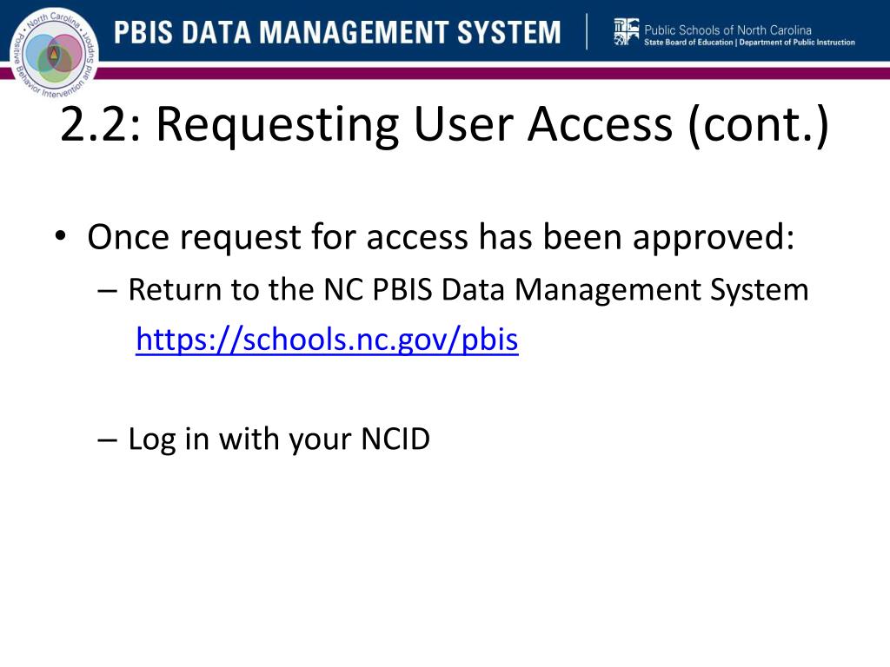The height and width of the screenshot is (667, 890).
Task: Open the https://schools.nc.gov/pbis hyperlink
Action: coord(327,340)
